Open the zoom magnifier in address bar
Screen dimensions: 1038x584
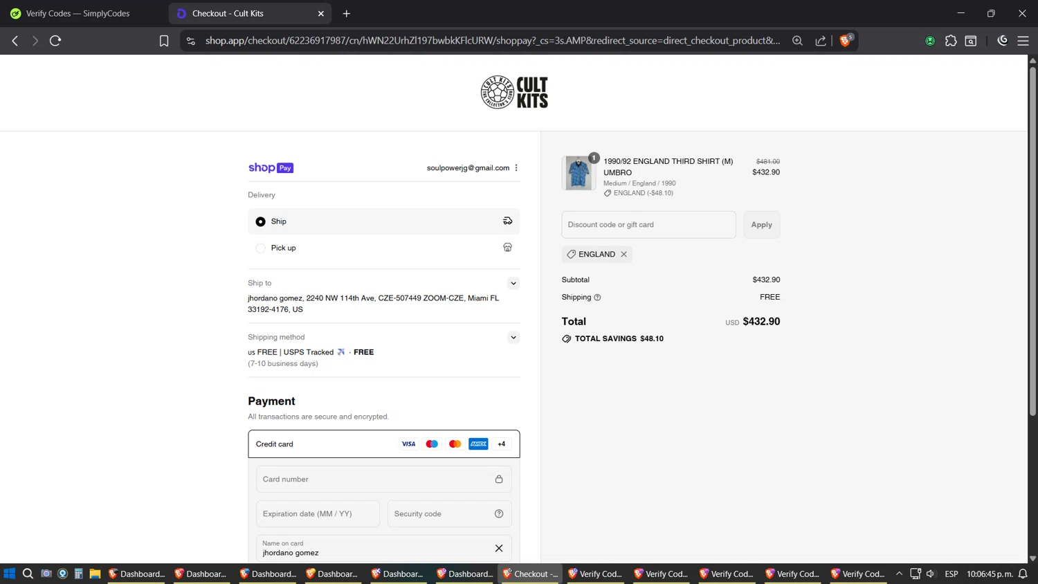point(797,41)
